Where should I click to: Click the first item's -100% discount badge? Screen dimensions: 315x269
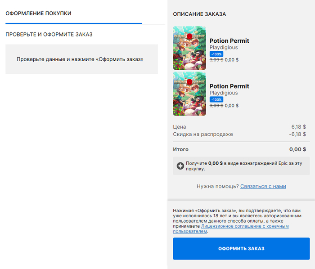216,54
